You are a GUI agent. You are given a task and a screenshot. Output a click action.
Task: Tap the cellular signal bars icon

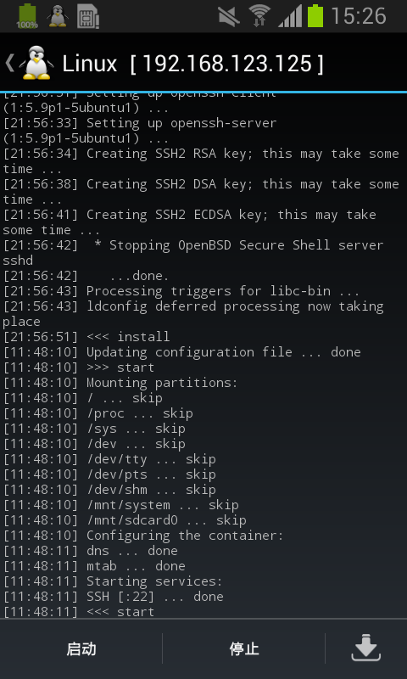tap(290, 16)
